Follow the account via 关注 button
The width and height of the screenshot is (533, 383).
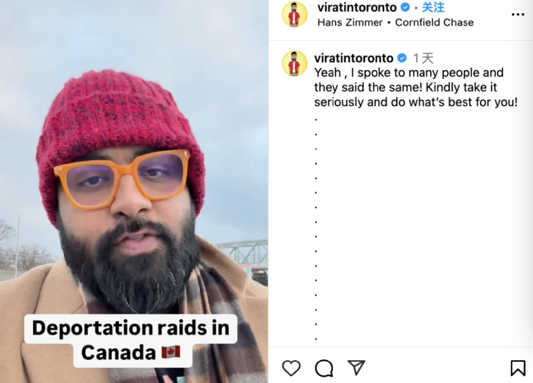[433, 7]
